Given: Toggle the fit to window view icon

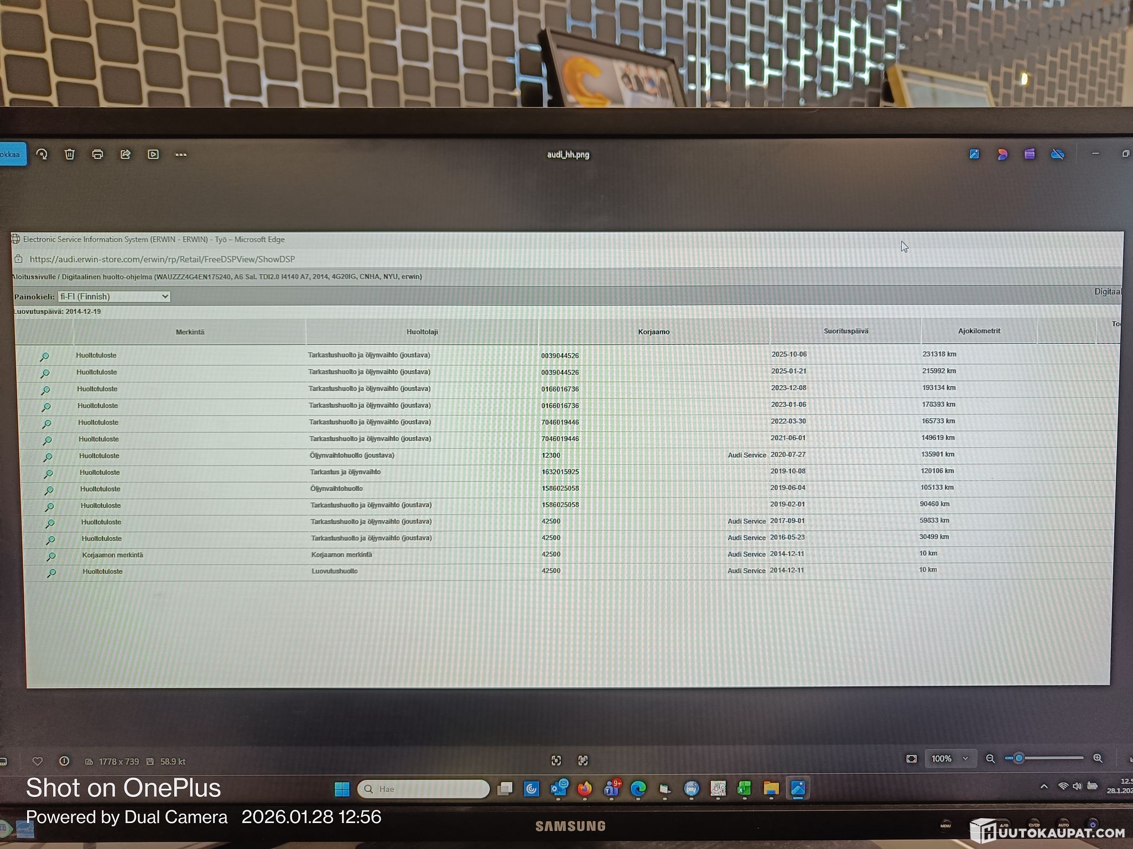Looking at the screenshot, I should pyautogui.click(x=912, y=758).
